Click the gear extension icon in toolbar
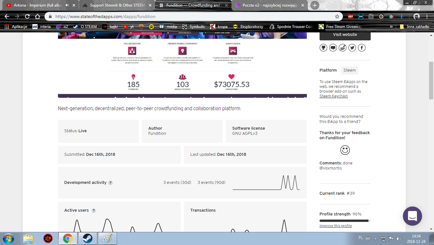 tap(381, 16)
